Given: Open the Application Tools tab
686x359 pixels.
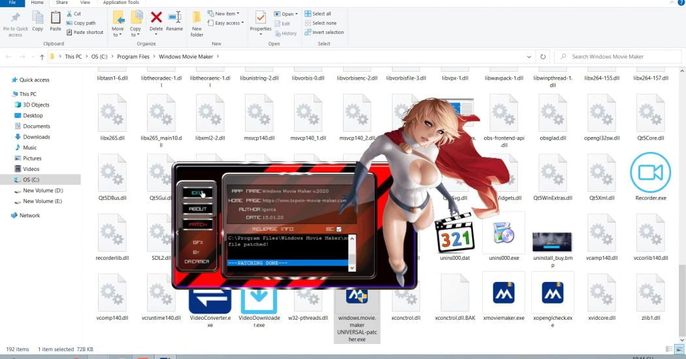Looking at the screenshot, I should coord(121,3).
